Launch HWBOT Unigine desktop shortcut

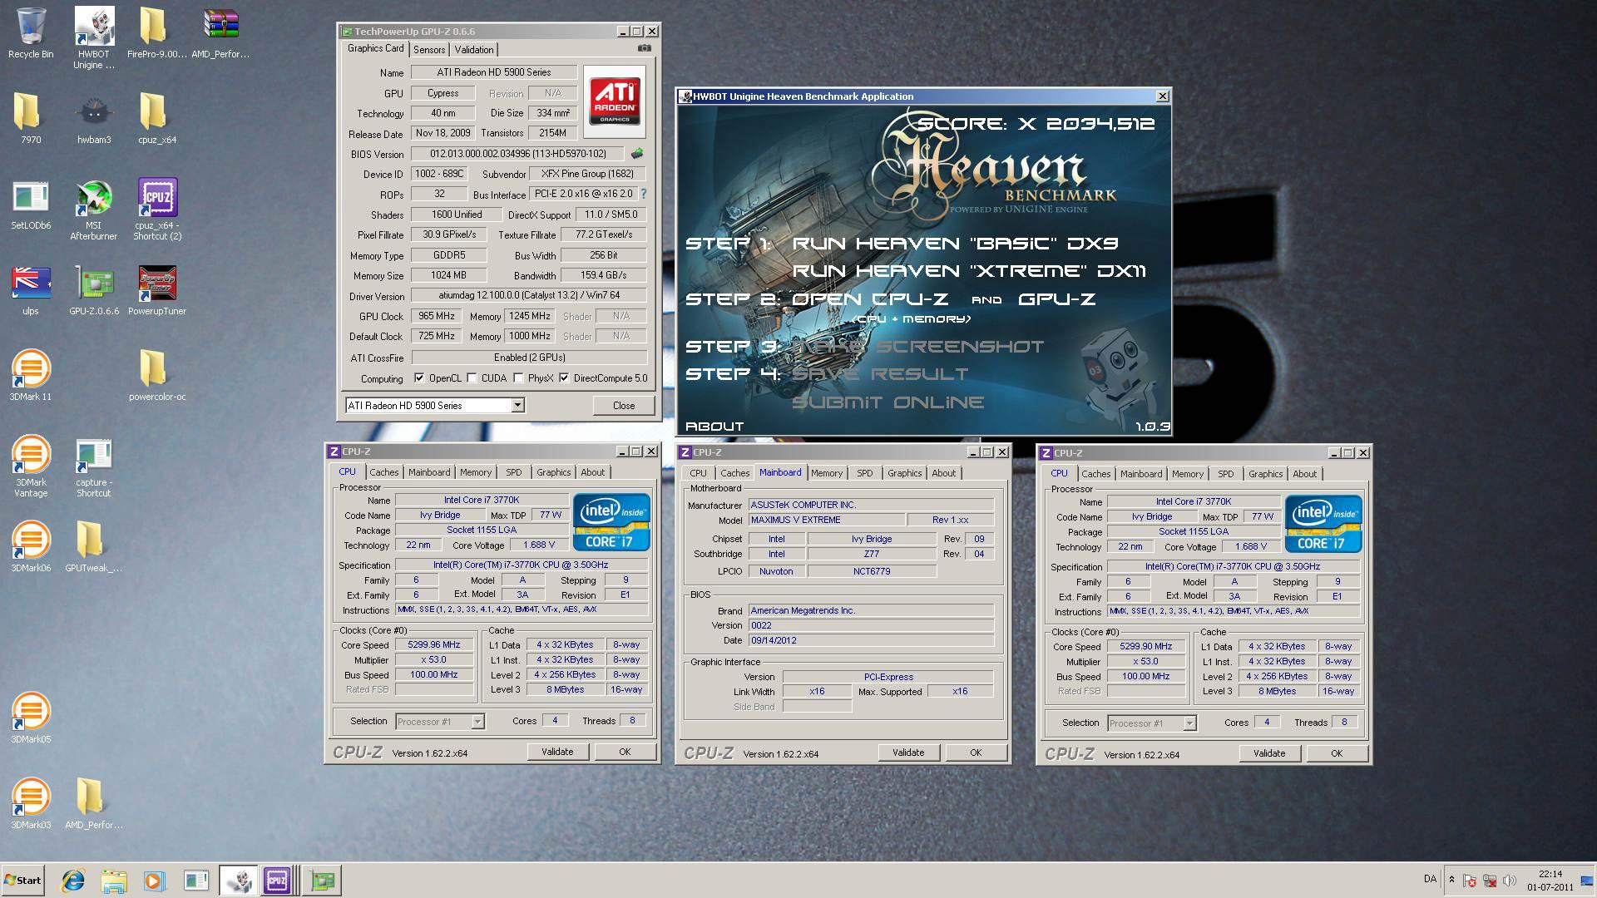click(94, 37)
